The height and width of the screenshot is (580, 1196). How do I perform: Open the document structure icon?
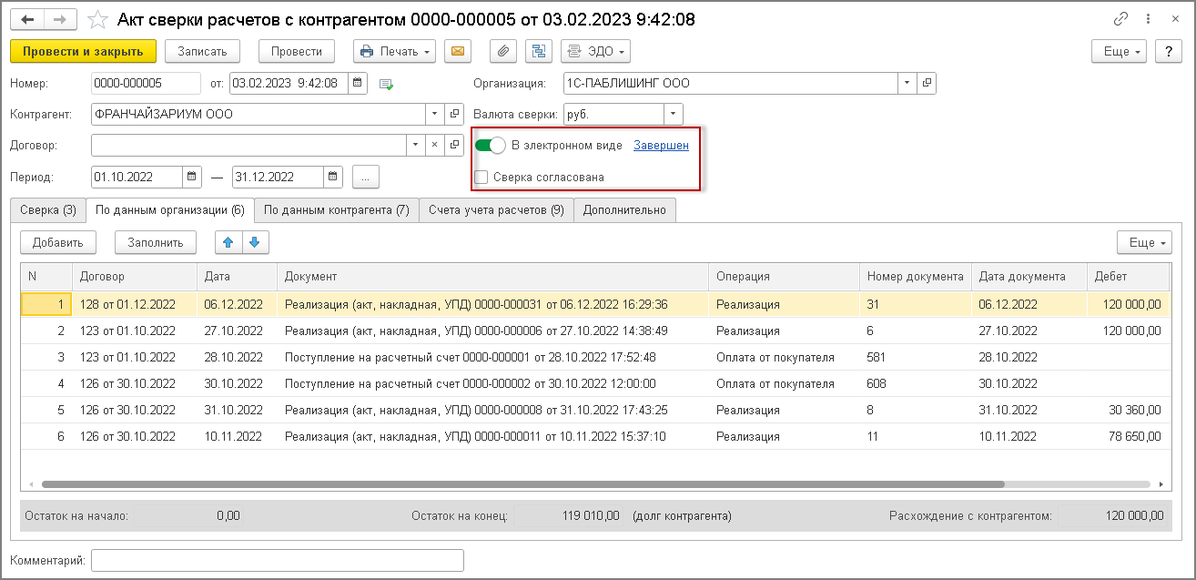coord(540,51)
